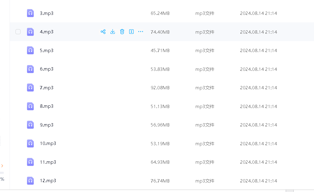The image size is (314, 192).
Task: Open the 6.mp3 file name
Action: [x=46, y=69]
